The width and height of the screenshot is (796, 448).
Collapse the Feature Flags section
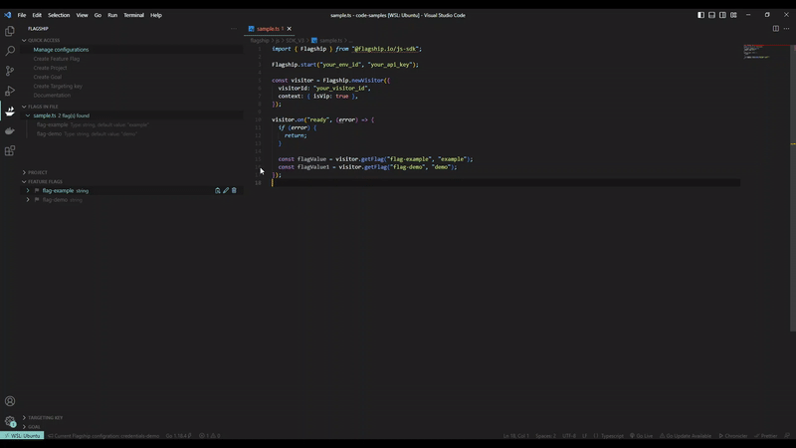(24, 181)
